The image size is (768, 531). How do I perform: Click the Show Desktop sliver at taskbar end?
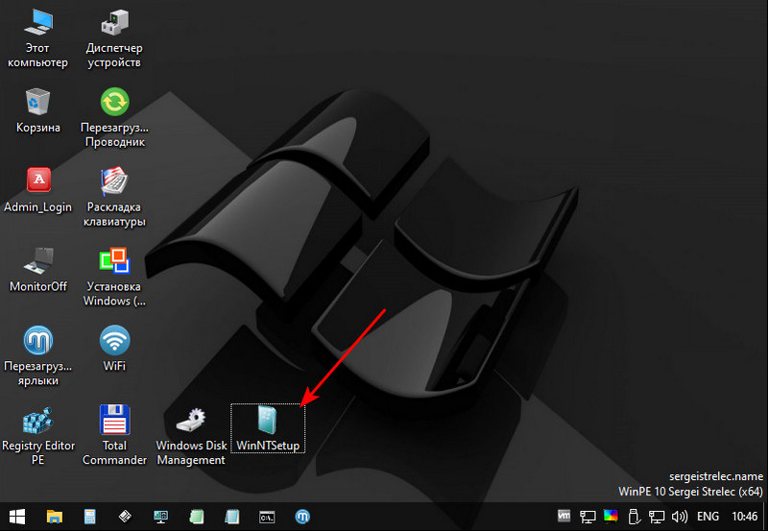765,517
